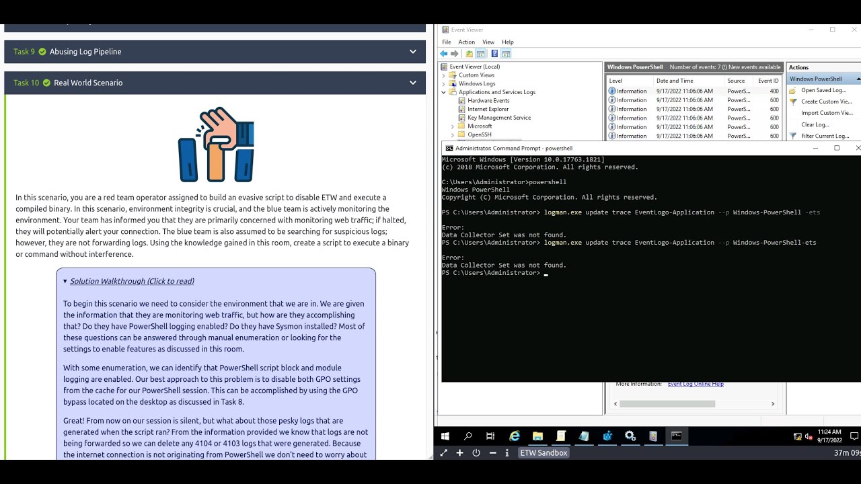Viewport: 861px width, 484px height.
Task: Open Event Log Online Help link
Action: click(x=696, y=384)
